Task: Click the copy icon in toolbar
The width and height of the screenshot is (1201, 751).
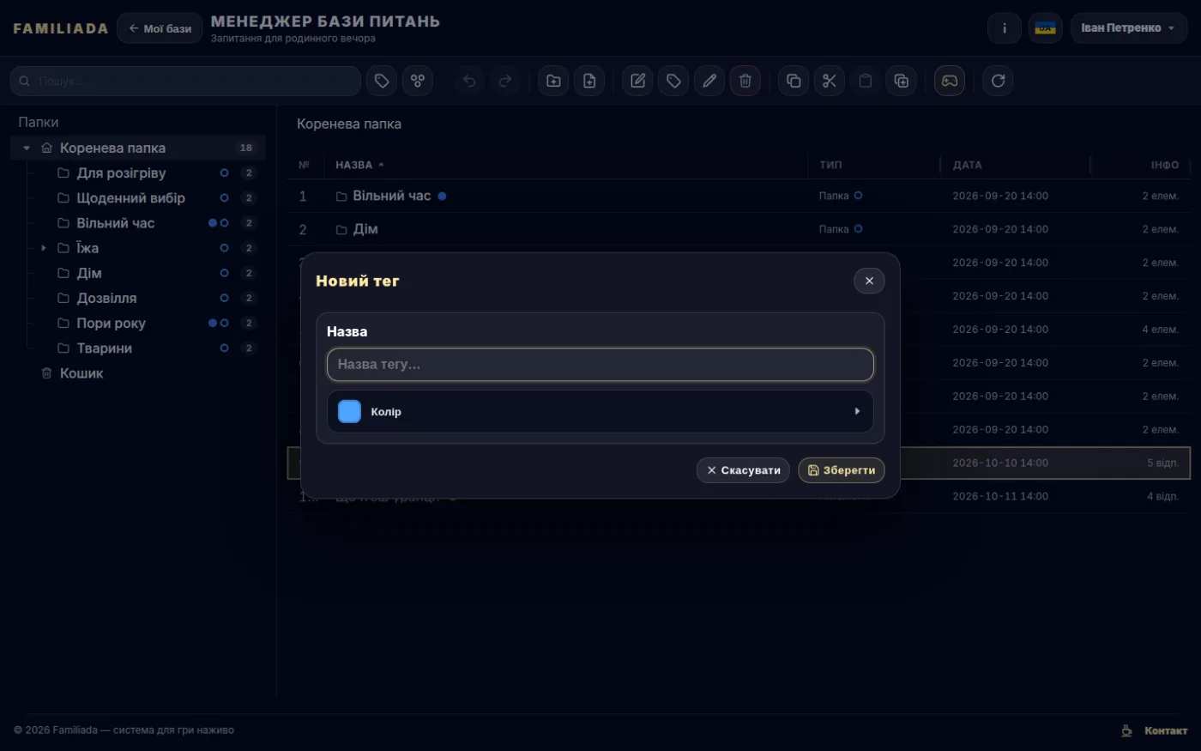Action: 793,81
